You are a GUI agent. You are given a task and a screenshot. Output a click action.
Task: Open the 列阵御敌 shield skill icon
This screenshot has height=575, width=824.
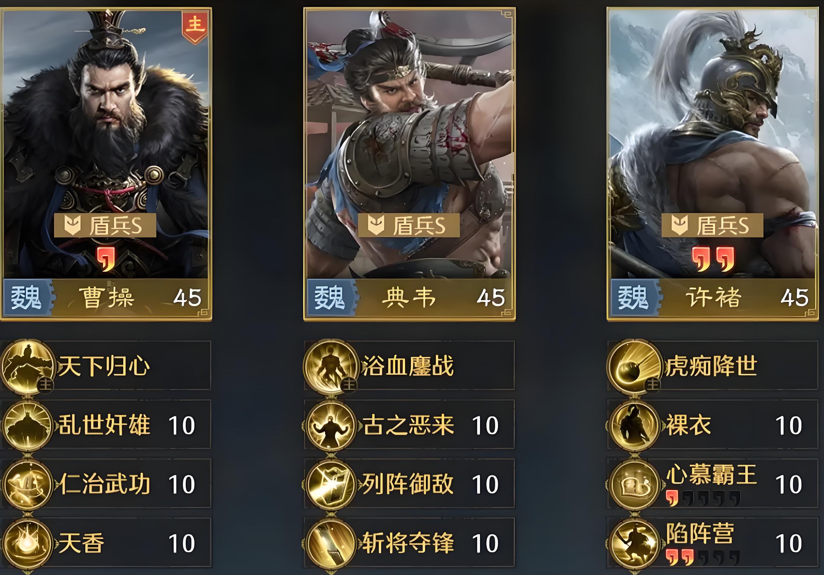click(331, 484)
